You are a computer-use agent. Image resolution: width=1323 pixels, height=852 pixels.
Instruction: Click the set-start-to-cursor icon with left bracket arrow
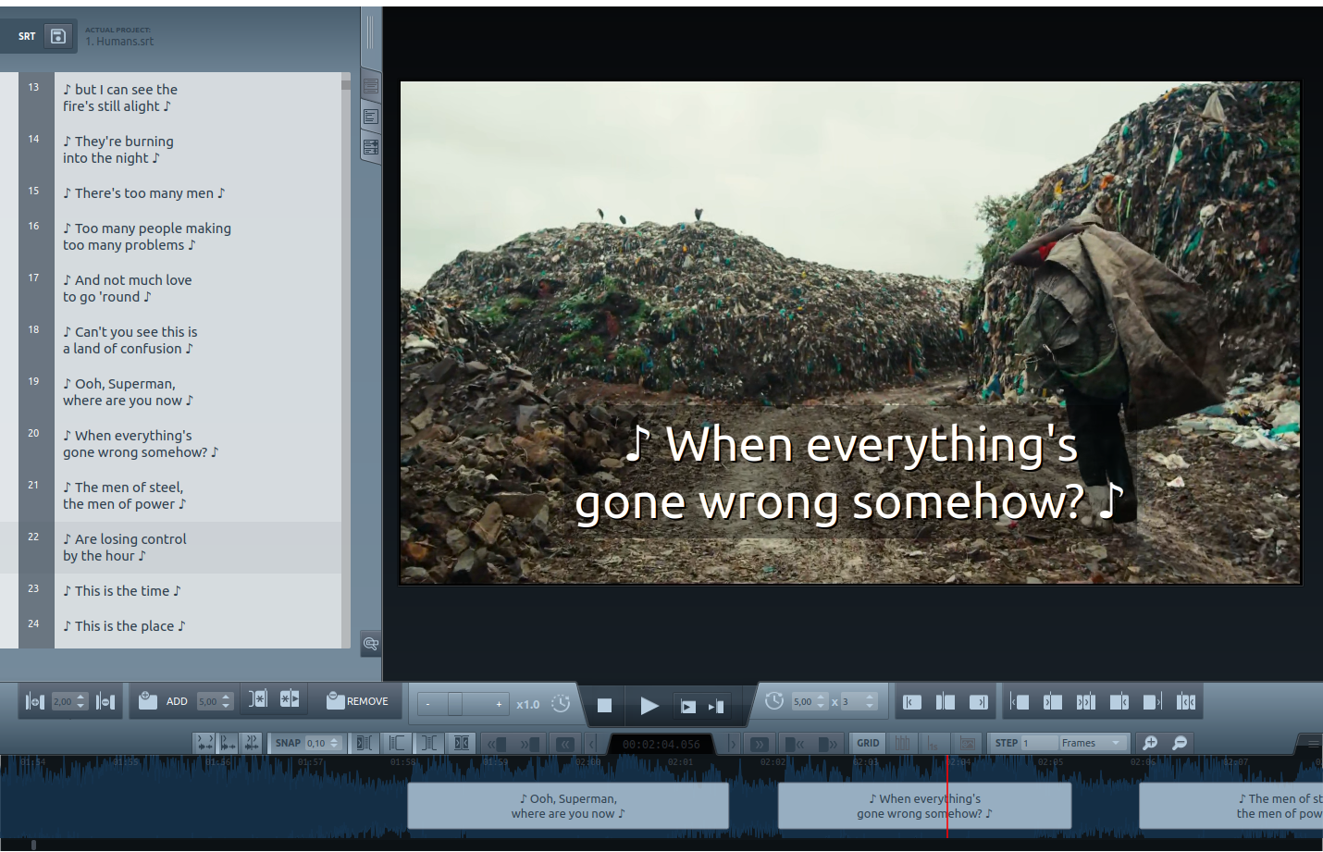[912, 702]
